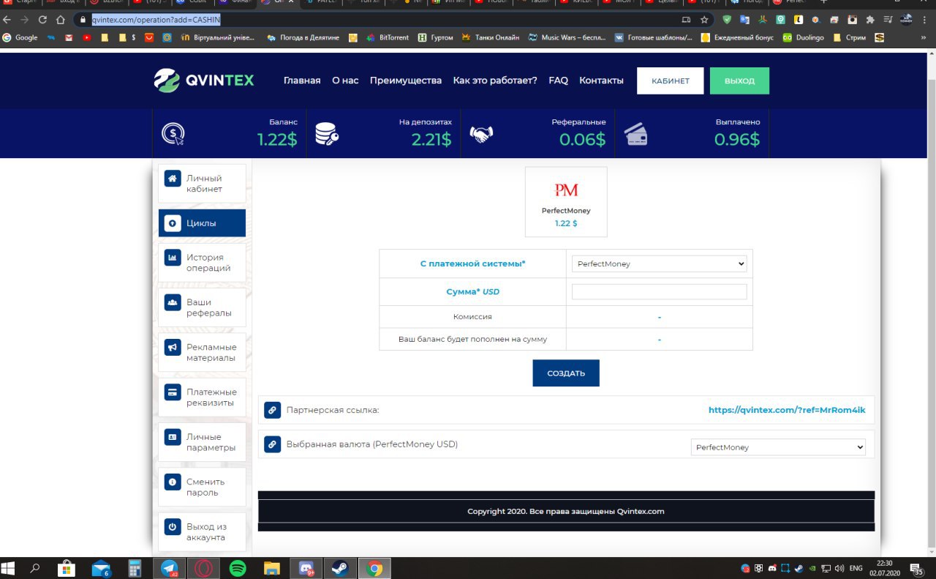Open Преимущества menu item
The width and height of the screenshot is (936, 579).
click(406, 81)
